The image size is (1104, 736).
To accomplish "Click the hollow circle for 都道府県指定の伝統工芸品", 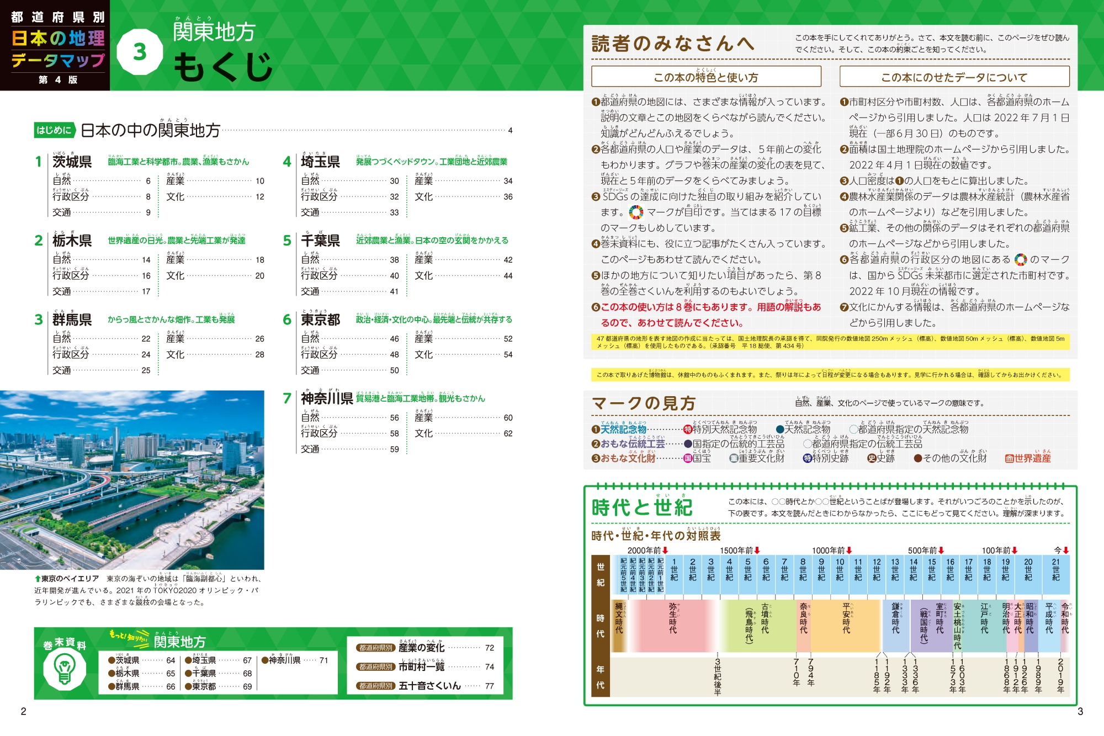I will pyautogui.click(x=807, y=444).
